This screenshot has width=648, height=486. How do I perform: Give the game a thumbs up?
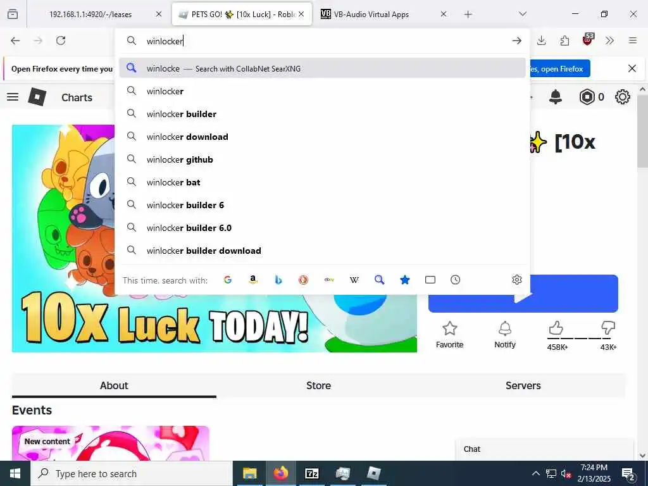click(x=556, y=328)
